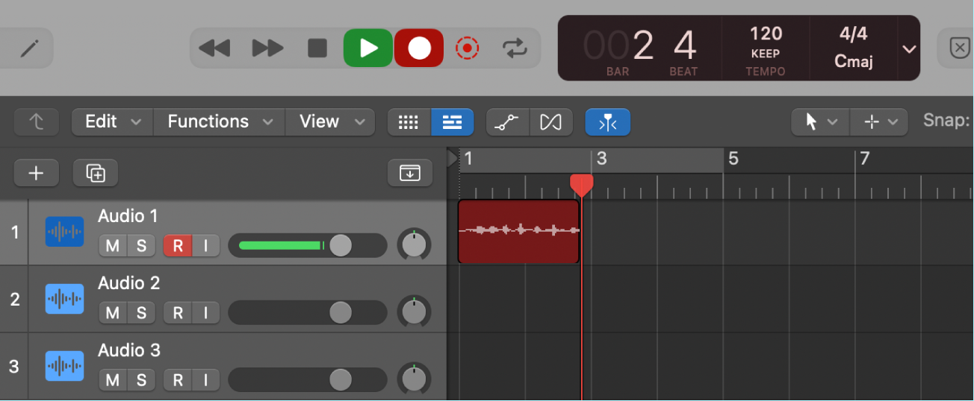Open the Functions menu
The image size is (974, 401).
coord(219,121)
